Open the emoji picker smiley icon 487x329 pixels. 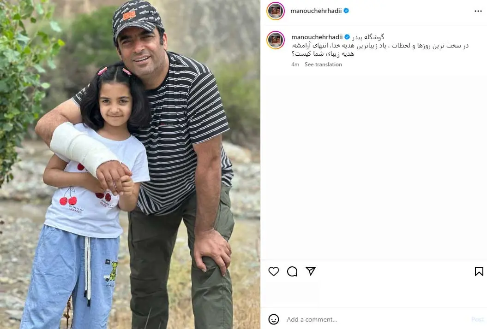tap(274, 319)
